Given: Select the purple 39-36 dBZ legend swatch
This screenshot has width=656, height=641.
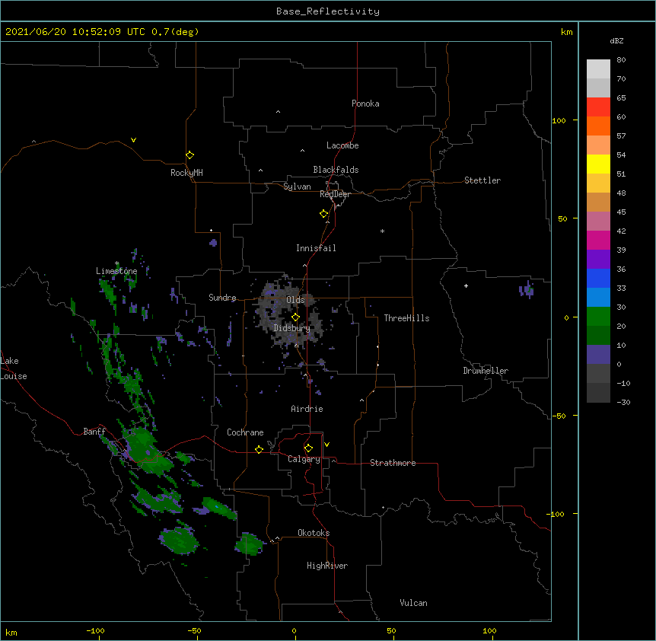Looking at the screenshot, I should (598, 260).
